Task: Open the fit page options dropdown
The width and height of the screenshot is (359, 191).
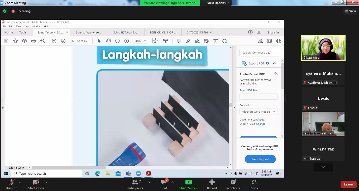Action: click(x=155, y=41)
